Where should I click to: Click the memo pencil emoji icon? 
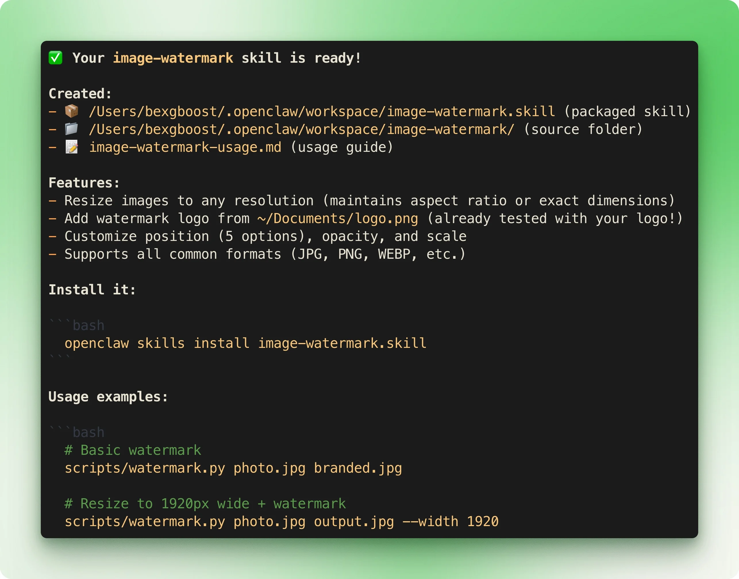click(72, 147)
